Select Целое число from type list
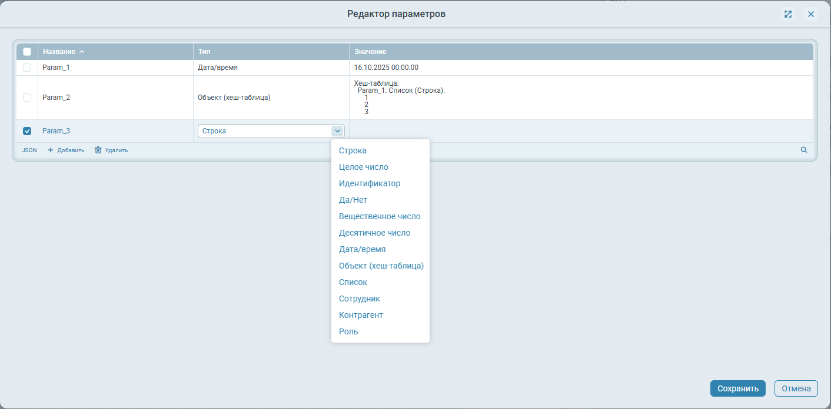Screen dimensions: 831x409 pos(363,167)
